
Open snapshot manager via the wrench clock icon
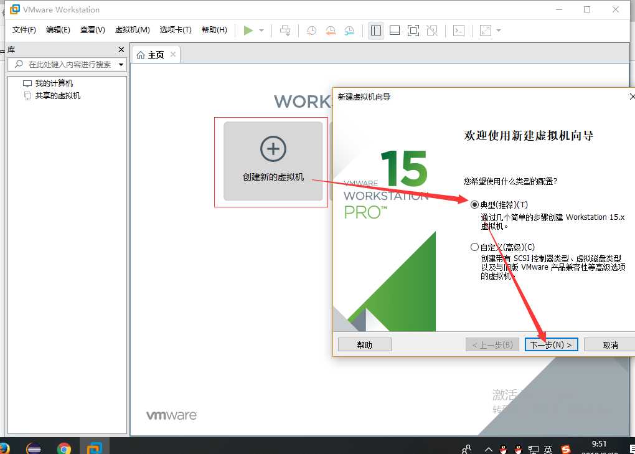tap(349, 31)
